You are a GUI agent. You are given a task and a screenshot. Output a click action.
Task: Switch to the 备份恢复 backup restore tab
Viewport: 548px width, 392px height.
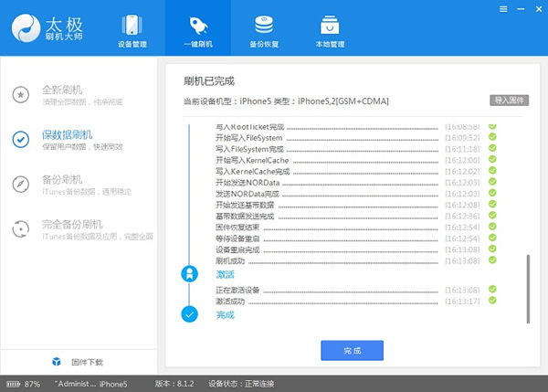click(263, 30)
